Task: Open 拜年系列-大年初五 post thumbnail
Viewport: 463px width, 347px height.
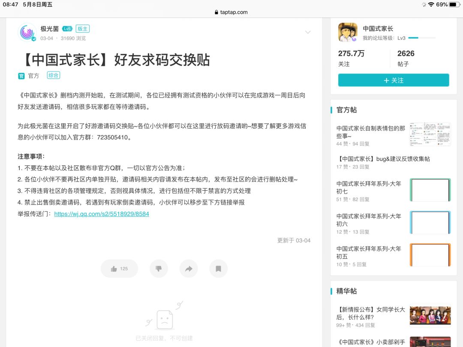Action: pyautogui.click(x=430, y=255)
